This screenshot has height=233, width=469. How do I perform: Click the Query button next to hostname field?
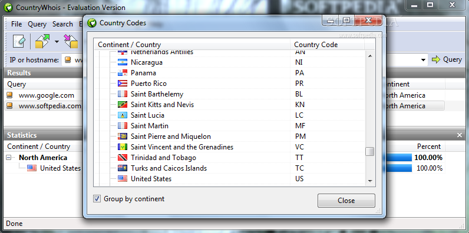click(447, 59)
